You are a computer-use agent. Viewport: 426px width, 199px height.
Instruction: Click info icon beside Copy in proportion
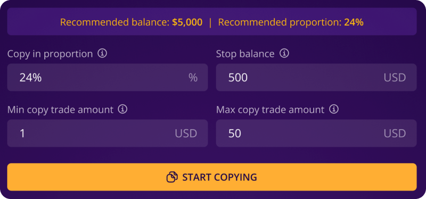(x=102, y=54)
